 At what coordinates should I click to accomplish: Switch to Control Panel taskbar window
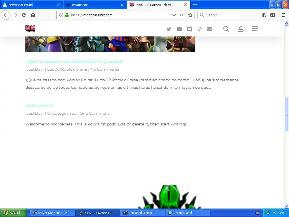[188, 213]
